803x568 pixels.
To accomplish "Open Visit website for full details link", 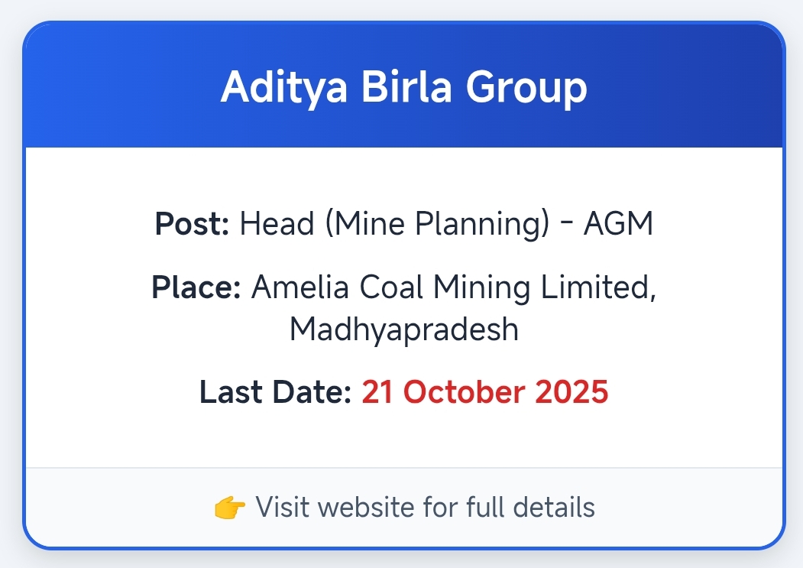I will tap(424, 507).
